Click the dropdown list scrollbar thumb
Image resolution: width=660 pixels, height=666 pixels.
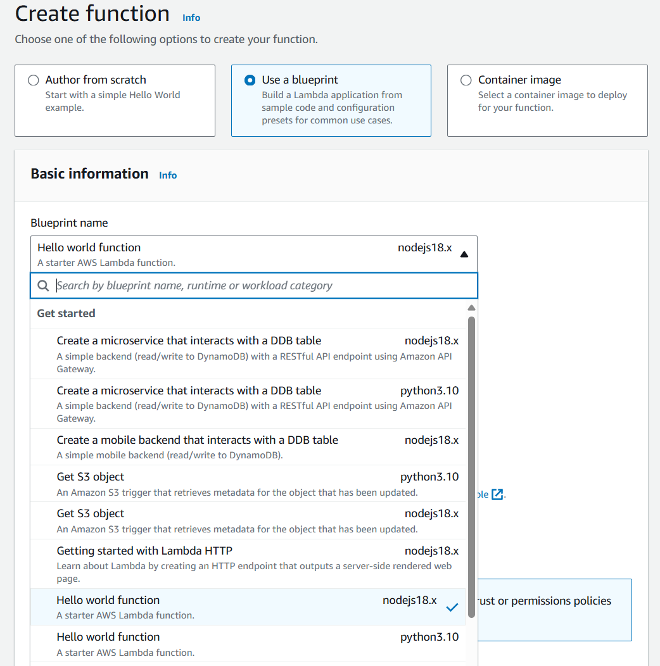click(471, 467)
